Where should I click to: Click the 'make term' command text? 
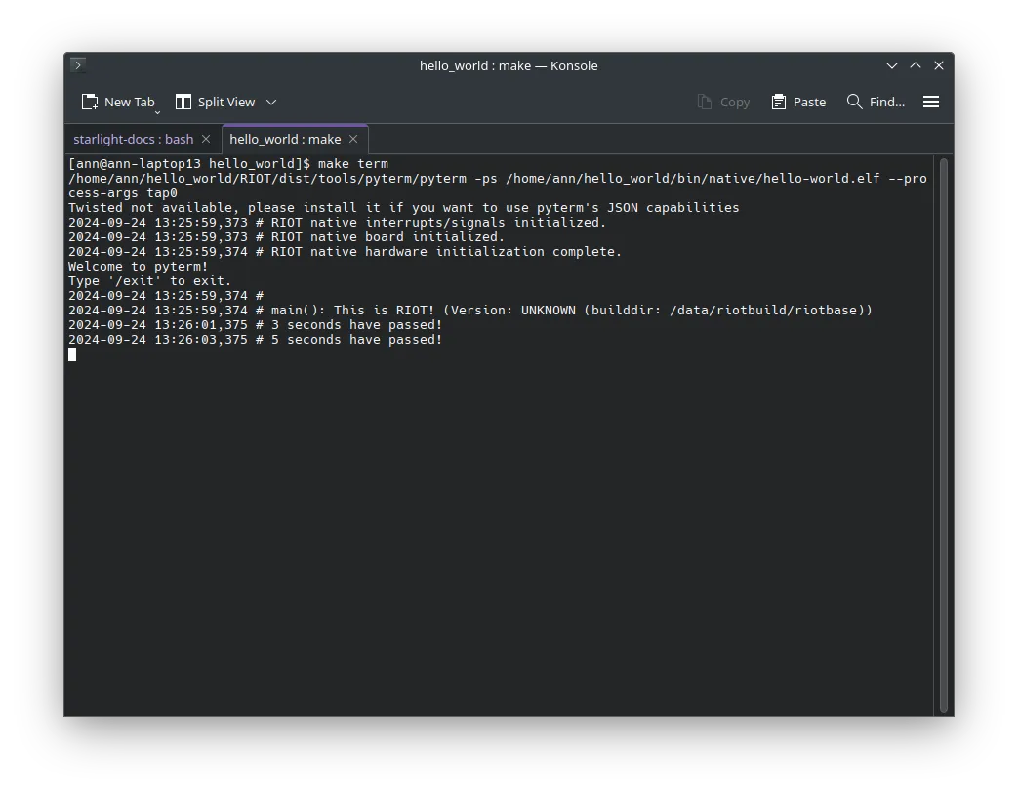tap(352, 163)
